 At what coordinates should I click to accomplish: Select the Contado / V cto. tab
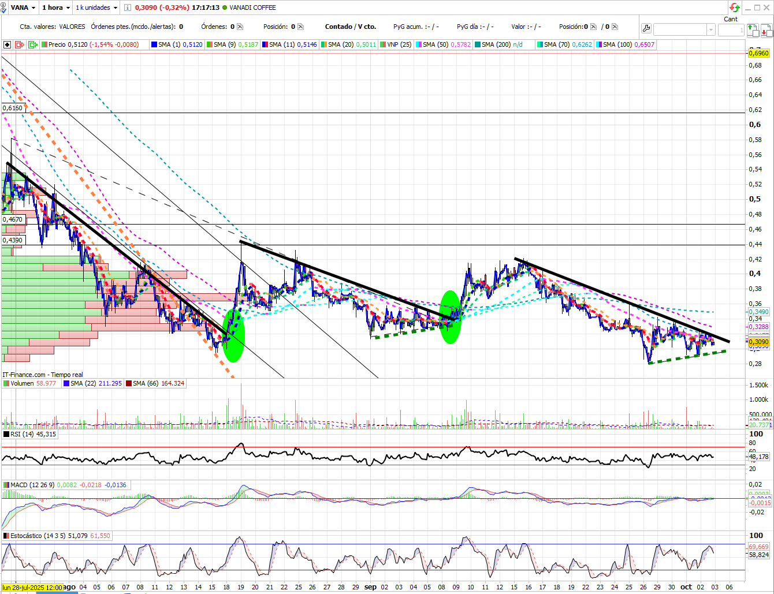(x=351, y=27)
